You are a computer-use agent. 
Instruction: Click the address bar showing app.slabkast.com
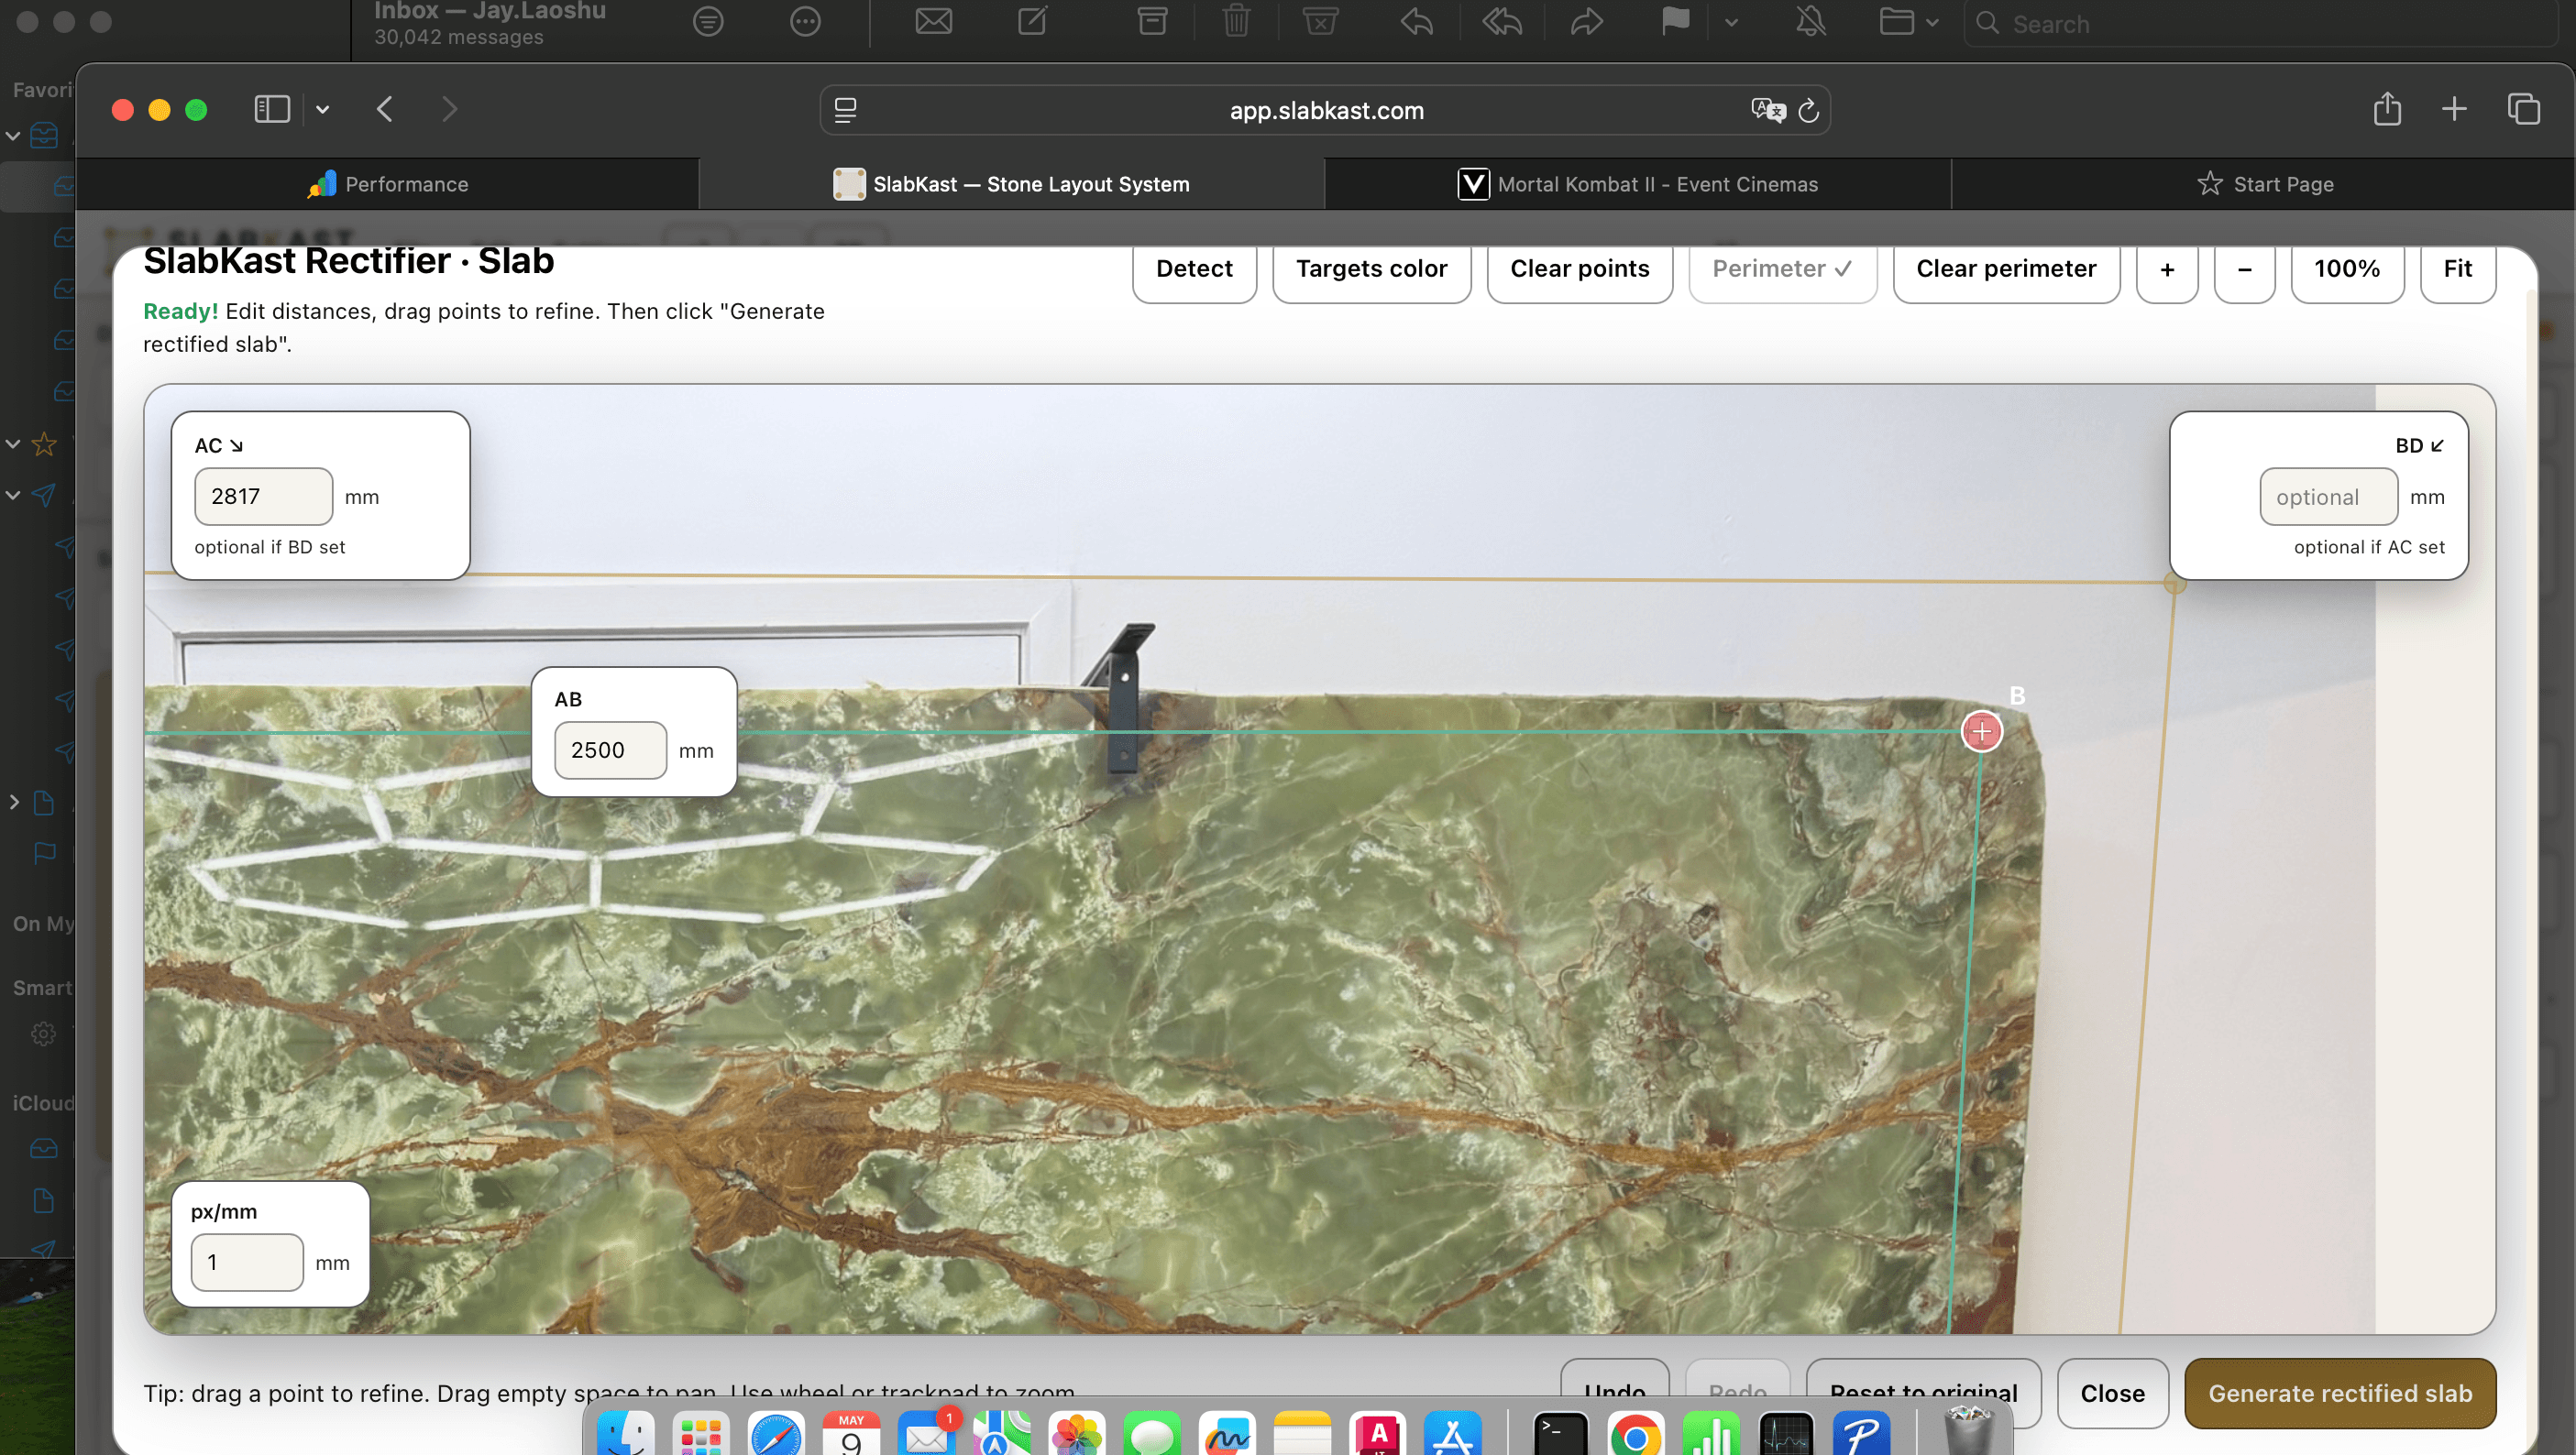click(1326, 110)
